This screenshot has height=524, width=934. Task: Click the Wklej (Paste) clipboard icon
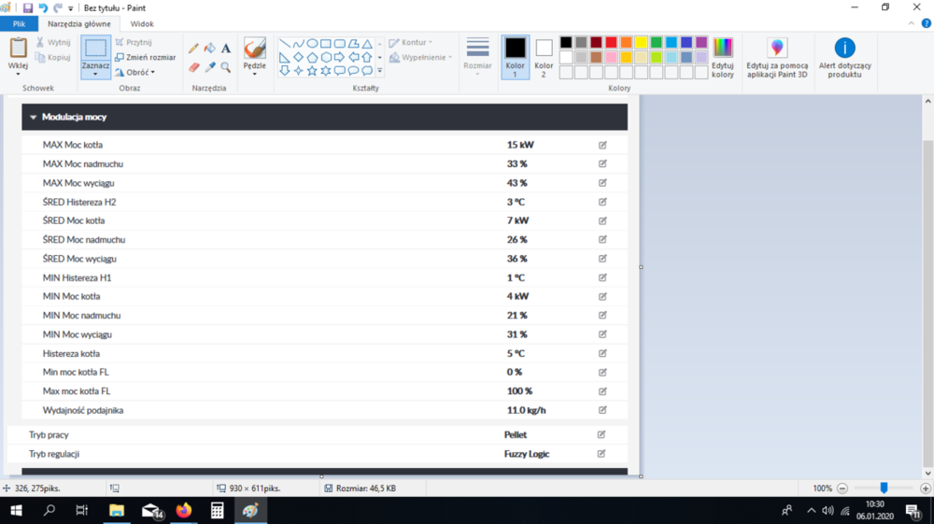pyautogui.click(x=18, y=48)
